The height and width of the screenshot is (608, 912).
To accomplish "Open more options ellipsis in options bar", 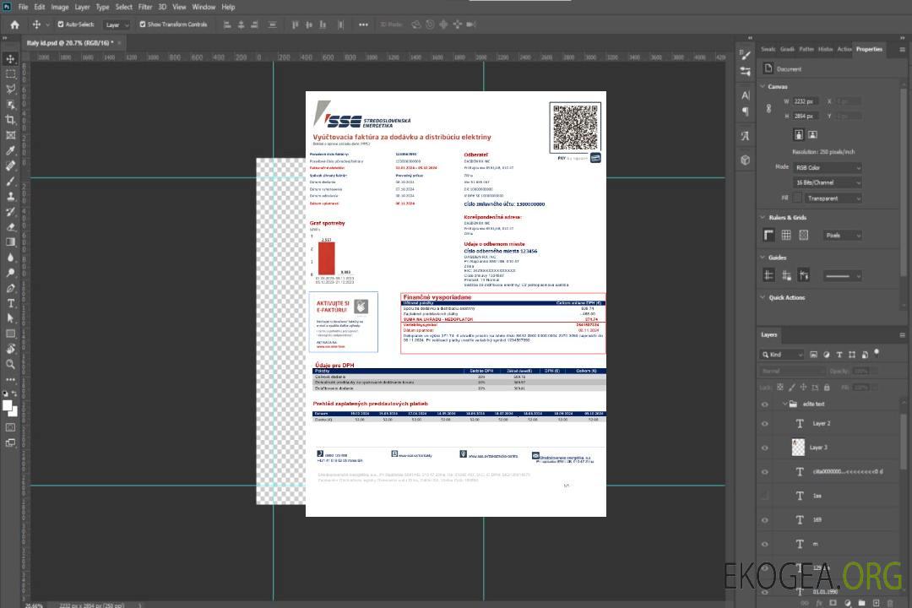I will point(363,24).
